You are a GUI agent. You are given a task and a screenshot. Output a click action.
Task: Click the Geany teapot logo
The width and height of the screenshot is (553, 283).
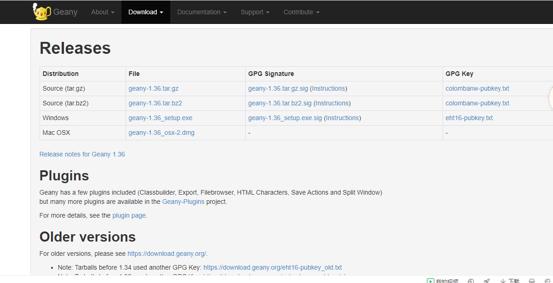pyautogui.click(x=42, y=12)
